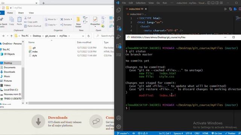Image resolution: width=241 pixels, height=135 pixels.
Task: Open the Extensions view in VS Code
Action: [x=119, y=46]
